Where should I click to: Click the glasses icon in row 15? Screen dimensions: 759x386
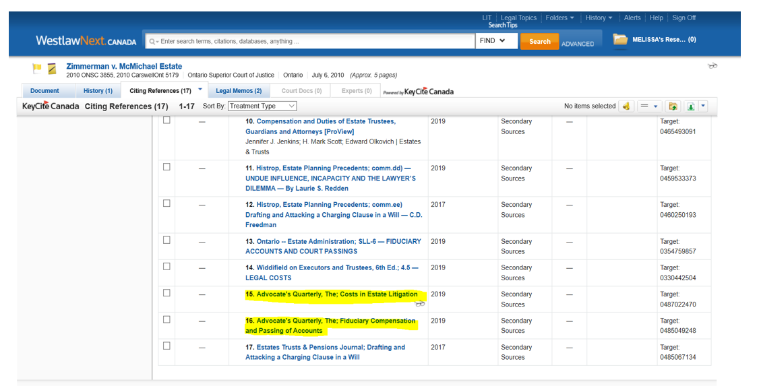pyautogui.click(x=420, y=304)
